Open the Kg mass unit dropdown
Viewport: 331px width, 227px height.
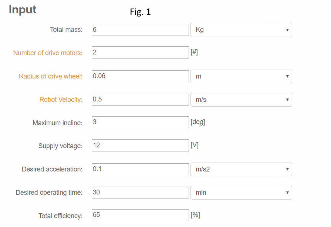click(x=241, y=30)
